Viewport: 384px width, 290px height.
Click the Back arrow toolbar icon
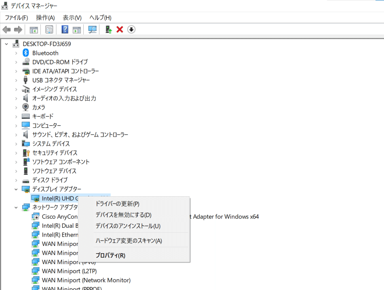(6, 29)
